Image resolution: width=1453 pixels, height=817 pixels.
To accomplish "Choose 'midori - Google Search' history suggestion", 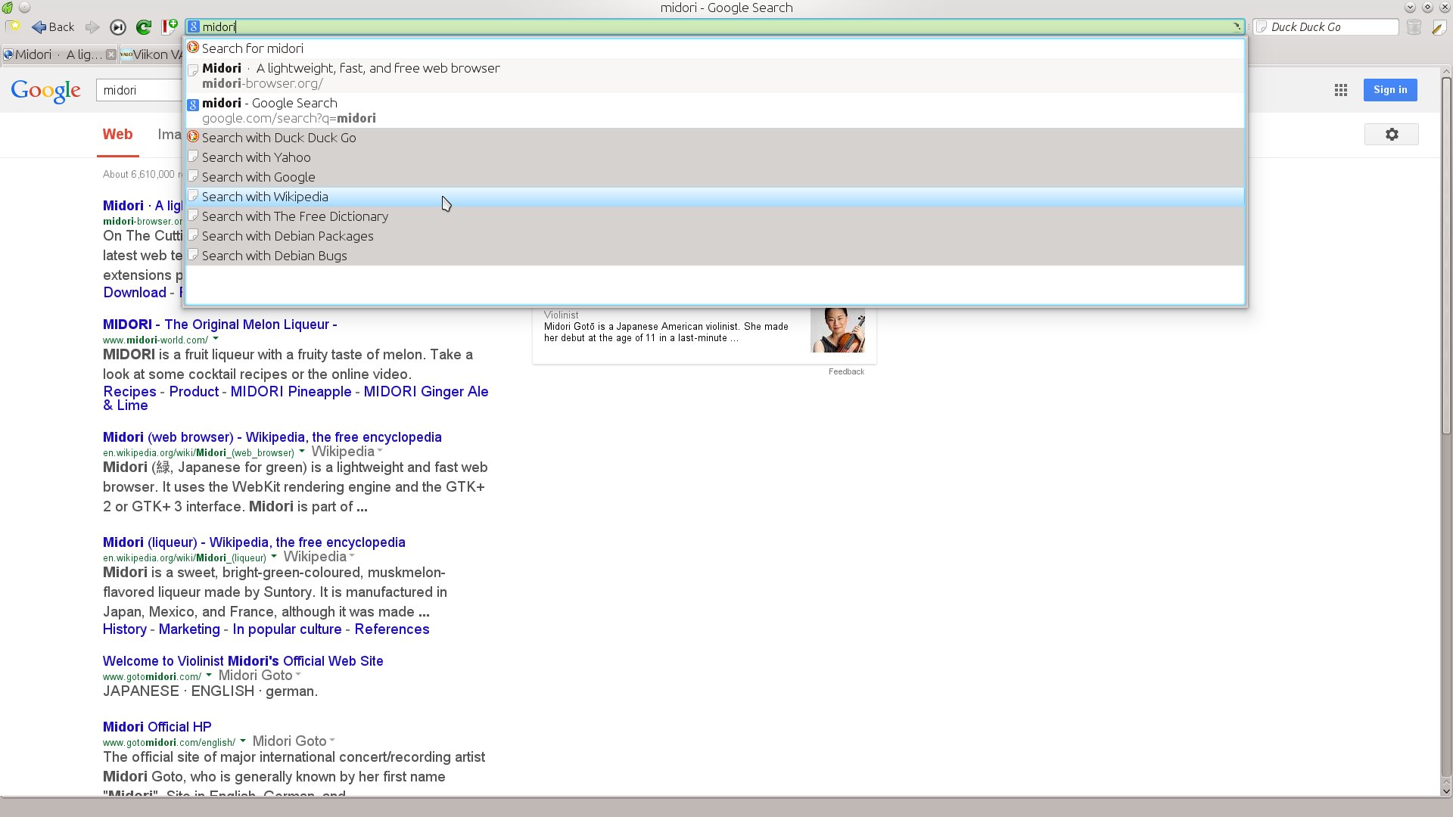I will pyautogui.click(x=715, y=110).
